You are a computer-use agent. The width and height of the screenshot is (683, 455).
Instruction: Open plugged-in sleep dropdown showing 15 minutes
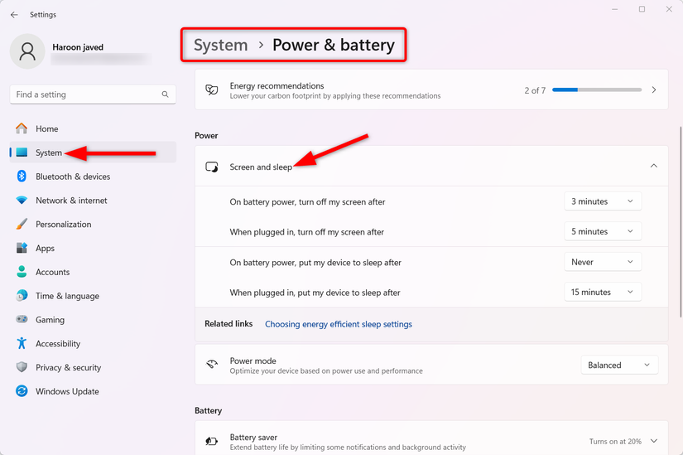coord(602,293)
